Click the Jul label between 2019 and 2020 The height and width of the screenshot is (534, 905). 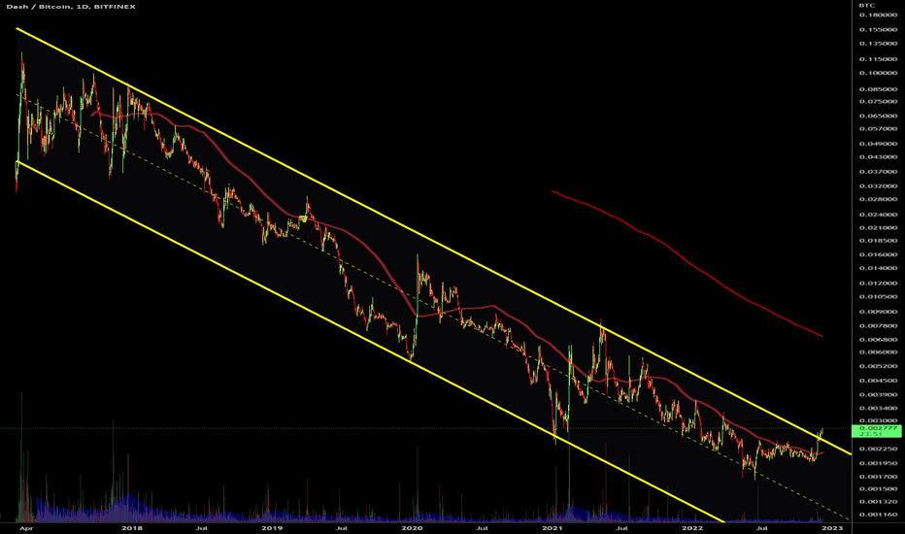tap(342, 527)
